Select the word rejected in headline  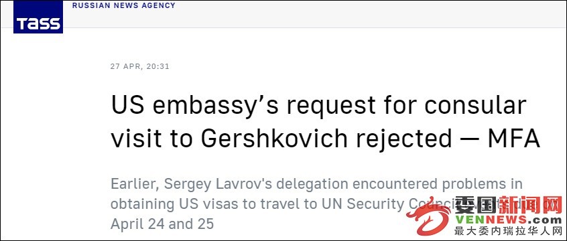point(404,140)
